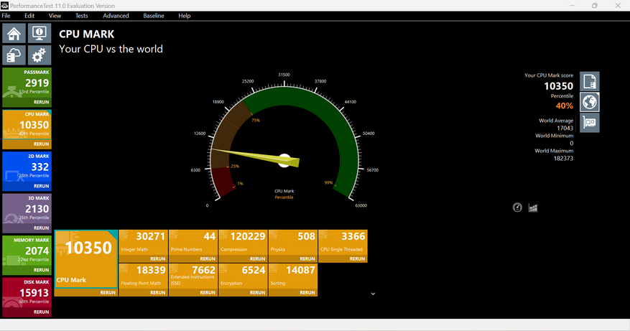This screenshot has width=630, height=331.
Task: Open the baseline cloud upload icon
Action: pos(14,55)
